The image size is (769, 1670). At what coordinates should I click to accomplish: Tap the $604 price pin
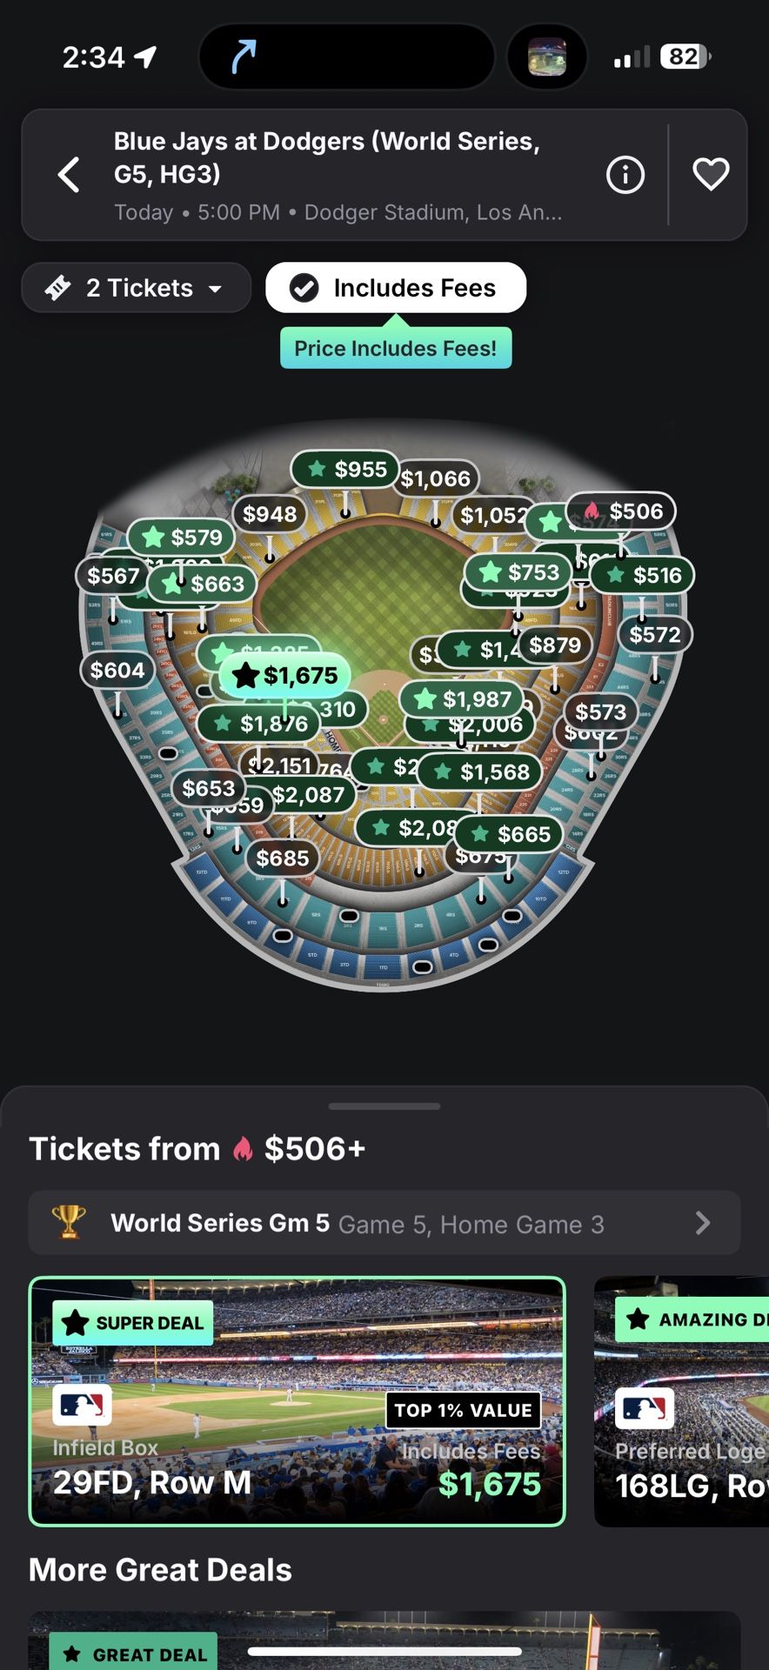[117, 671]
